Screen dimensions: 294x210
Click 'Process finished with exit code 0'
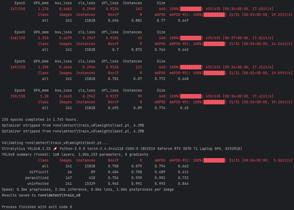[x=37, y=207]
